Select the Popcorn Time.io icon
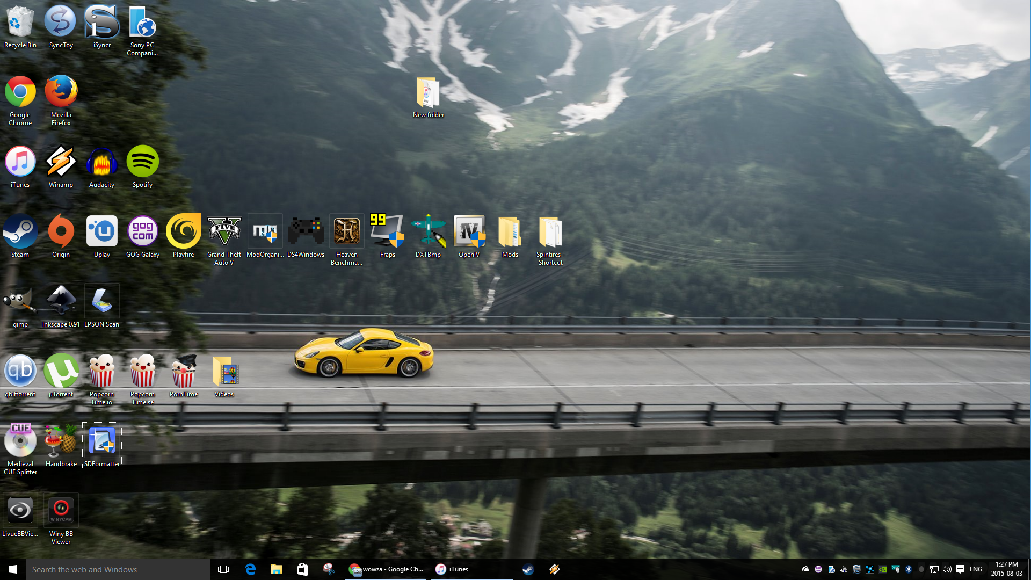Image resolution: width=1031 pixels, height=580 pixels. (x=101, y=380)
